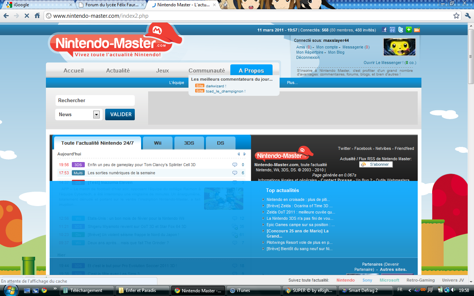The width and height of the screenshot is (474, 296).
Task: Select the DS news tab
Action: coord(221,143)
